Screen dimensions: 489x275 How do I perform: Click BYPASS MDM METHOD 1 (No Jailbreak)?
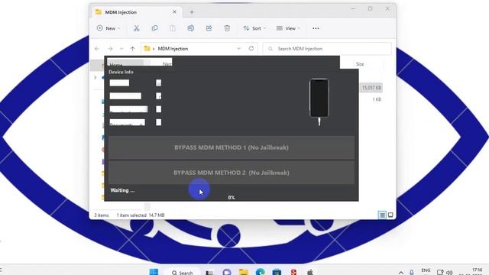click(232, 147)
